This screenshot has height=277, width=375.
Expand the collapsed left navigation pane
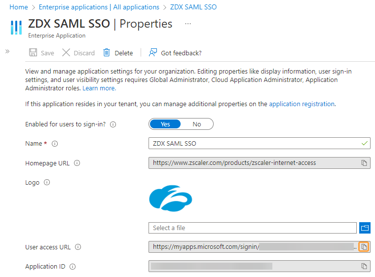click(x=7, y=51)
